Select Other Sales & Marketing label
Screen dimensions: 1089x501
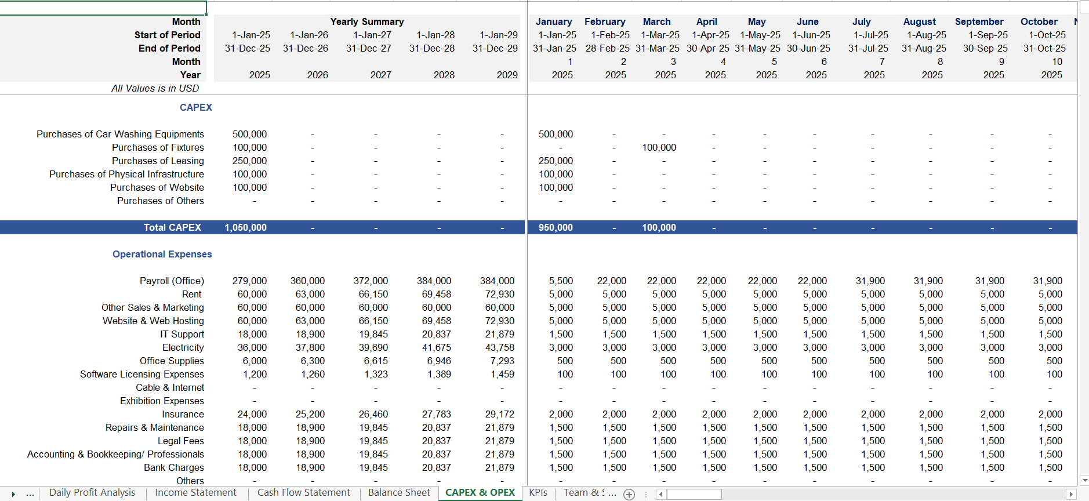click(x=153, y=307)
